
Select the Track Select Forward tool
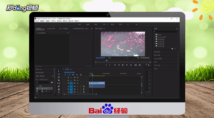point(59,74)
